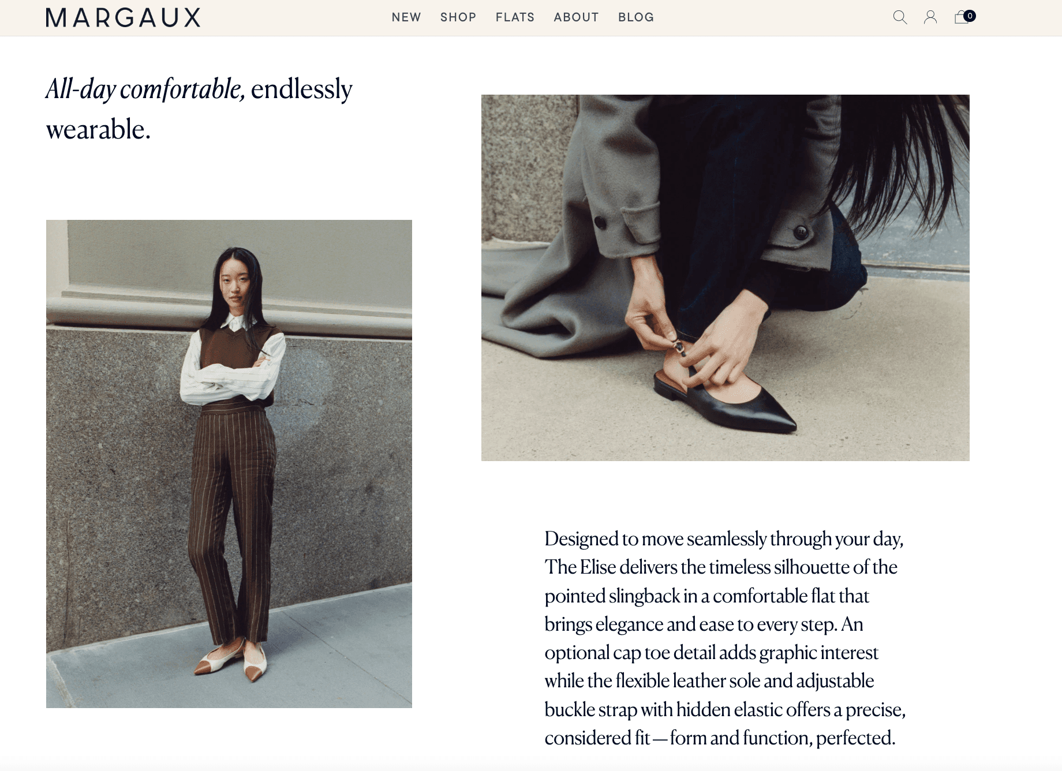This screenshot has height=771, width=1062.
Task: Click the word "wearable." in the headline
Action: [98, 130]
